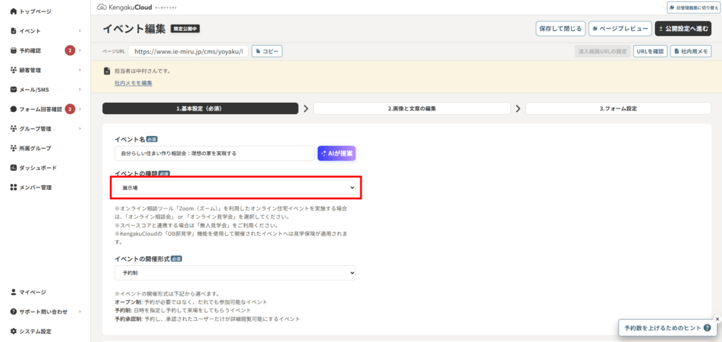Screen dimensions: 722x342
Task: Click the home icon beside トップページ
Action: [13, 12]
